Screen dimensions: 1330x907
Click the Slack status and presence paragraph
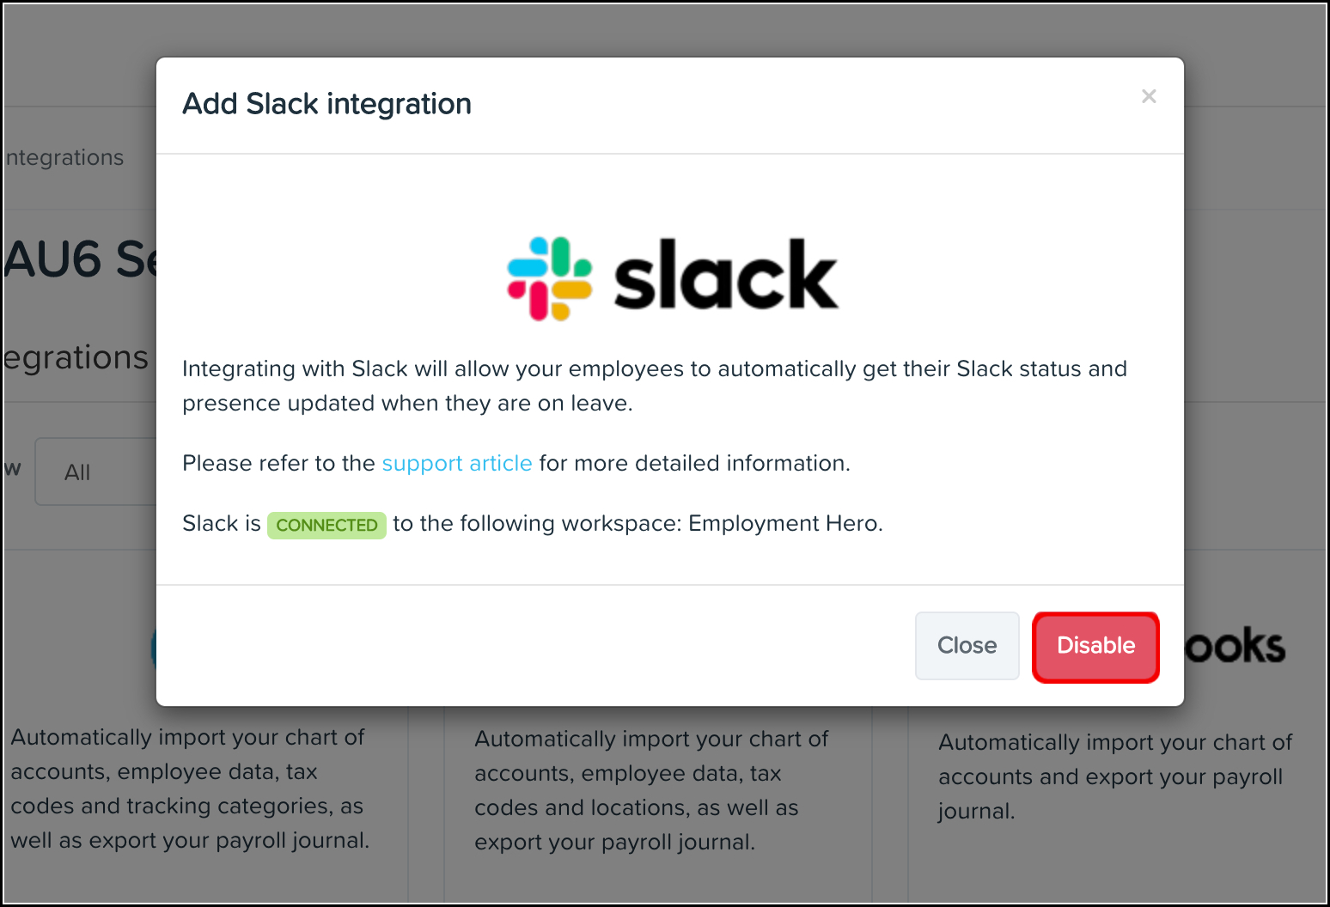point(655,386)
